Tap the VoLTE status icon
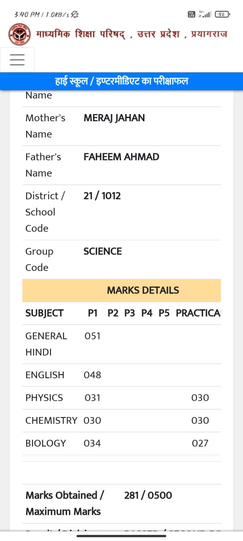The width and height of the screenshot is (243, 541). coord(192,14)
